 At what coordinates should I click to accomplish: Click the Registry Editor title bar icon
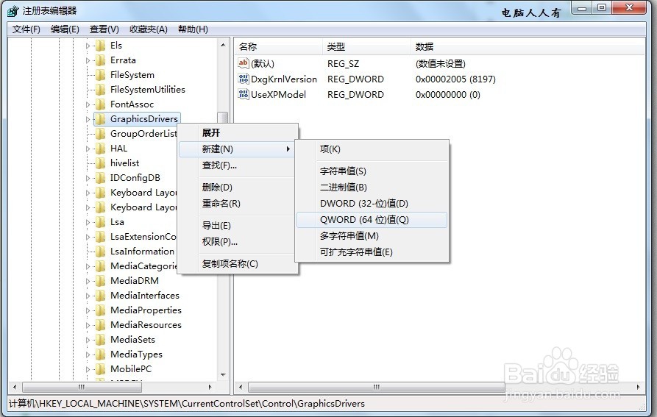(13, 11)
